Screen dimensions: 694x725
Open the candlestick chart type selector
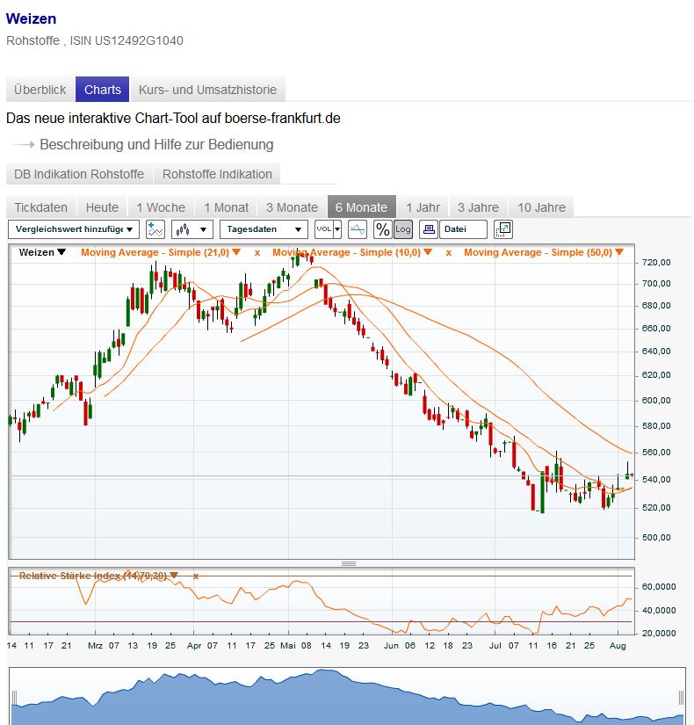click(192, 229)
